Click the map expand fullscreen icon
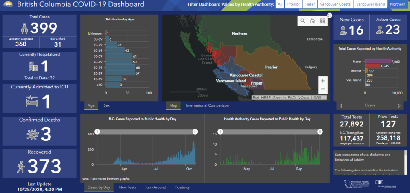Image resolution: width=410 pixels, height=193 pixels. [x=329, y=15]
